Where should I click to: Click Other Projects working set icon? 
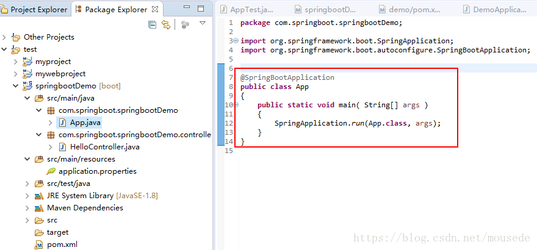click(16, 37)
